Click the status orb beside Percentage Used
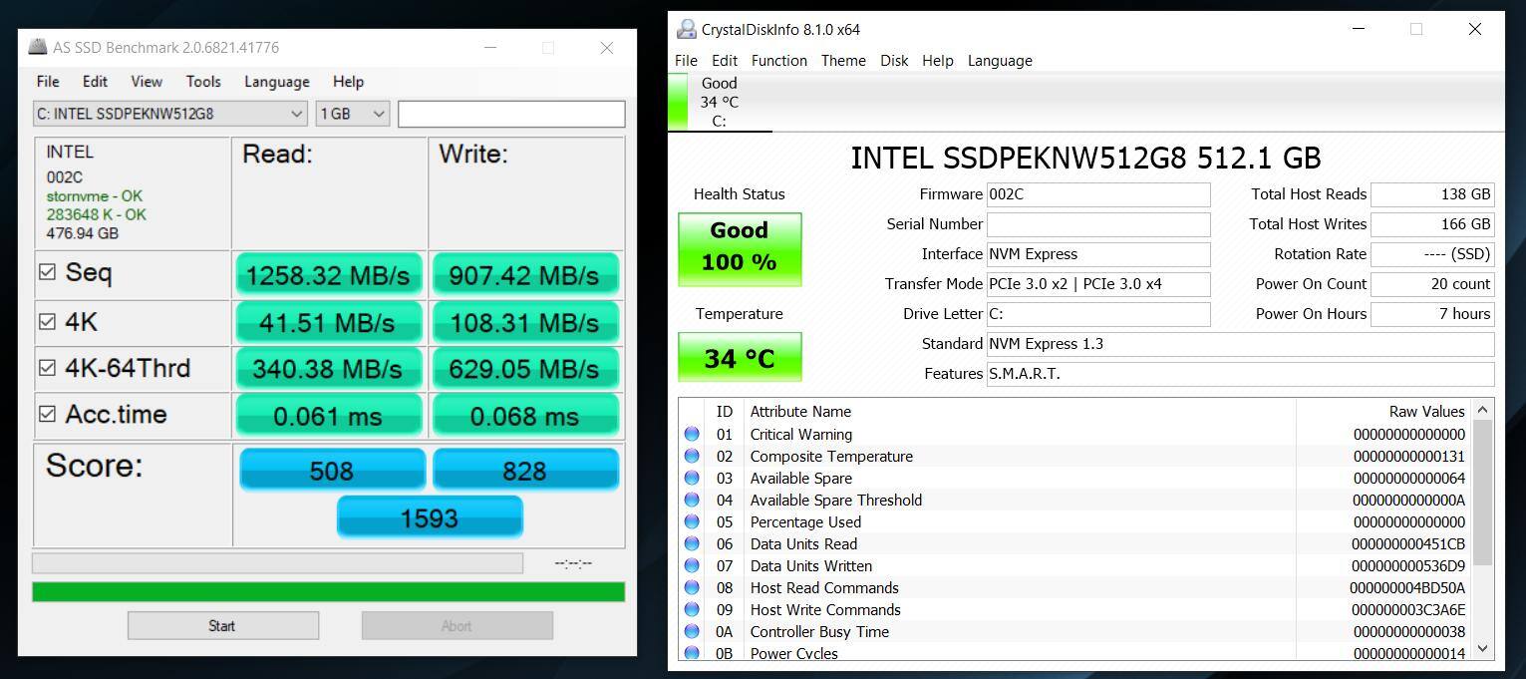This screenshot has height=679, width=1526. (x=692, y=521)
